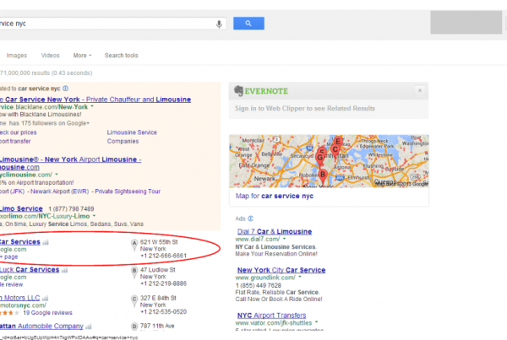Image resolution: width=507 pixels, height=340 pixels.
Task: Click the blue search magnifier button
Action: pyautogui.click(x=248, y=24)
